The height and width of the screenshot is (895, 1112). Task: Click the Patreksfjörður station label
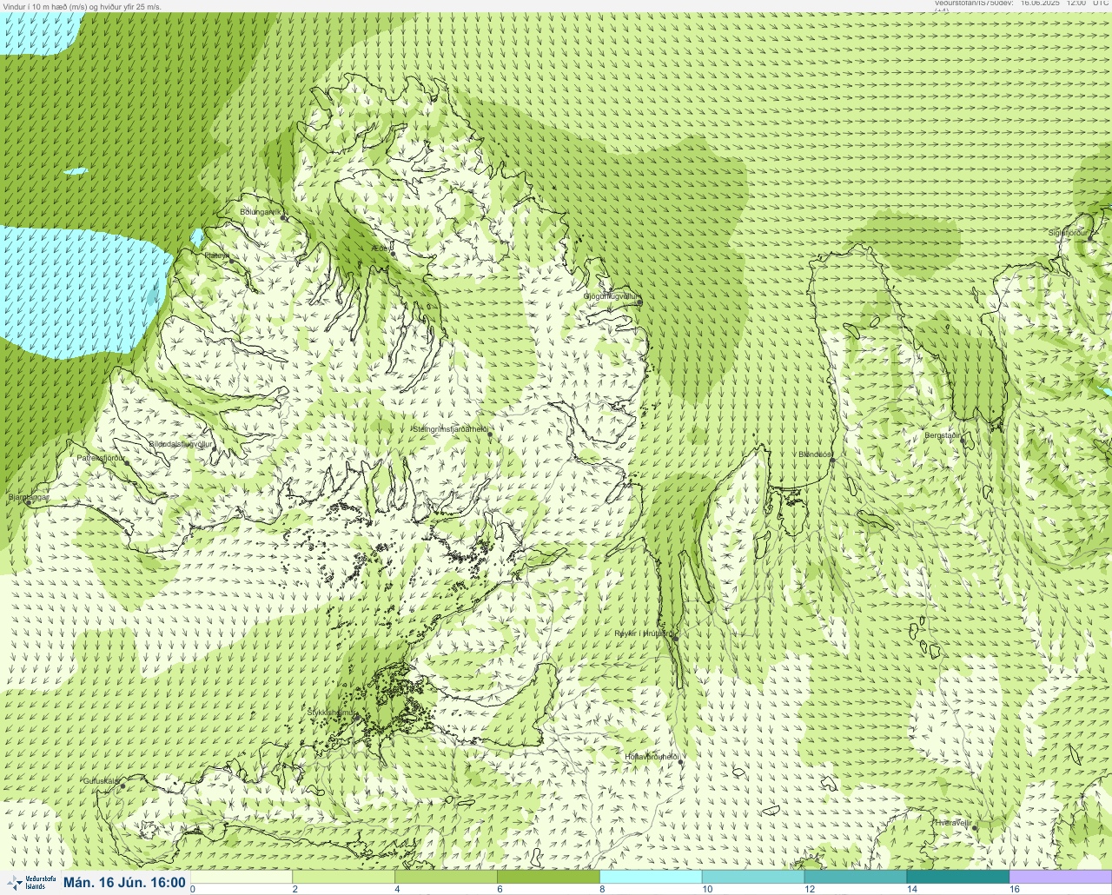[x=102, y=457]
